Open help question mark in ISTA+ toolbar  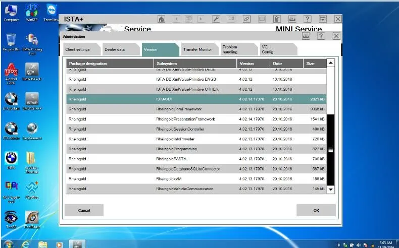[x=308, y=19]
